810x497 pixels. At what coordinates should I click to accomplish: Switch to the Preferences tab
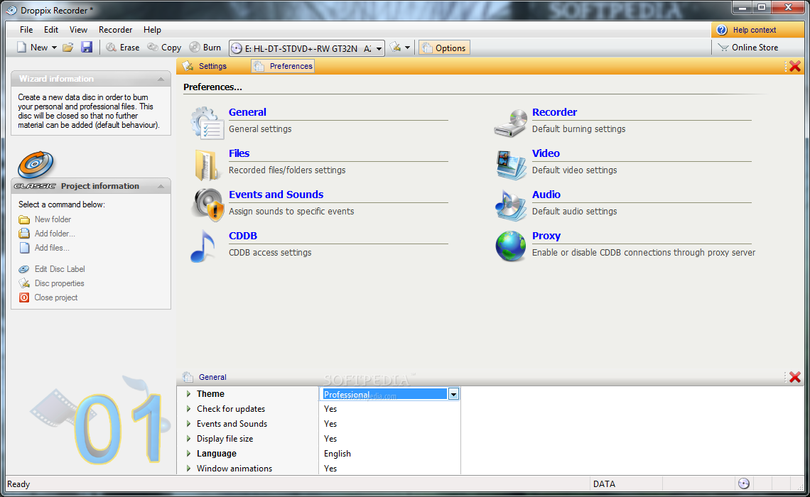pyautogui.click(x=283, y=66)
